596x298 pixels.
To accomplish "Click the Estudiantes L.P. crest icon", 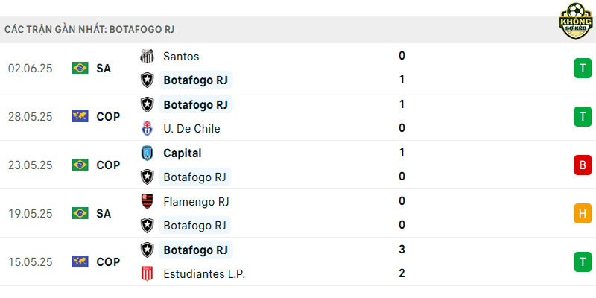I will (147, 273).
